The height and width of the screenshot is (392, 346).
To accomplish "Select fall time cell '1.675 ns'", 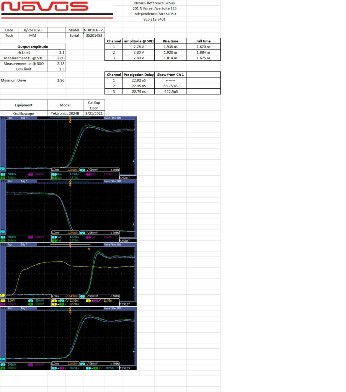I will coord(204,58).
